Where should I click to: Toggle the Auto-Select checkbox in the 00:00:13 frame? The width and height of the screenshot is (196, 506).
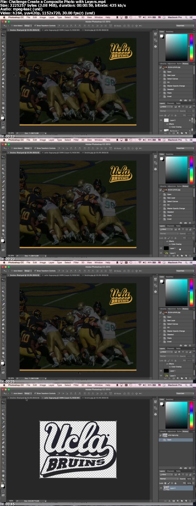click(12, 26)
